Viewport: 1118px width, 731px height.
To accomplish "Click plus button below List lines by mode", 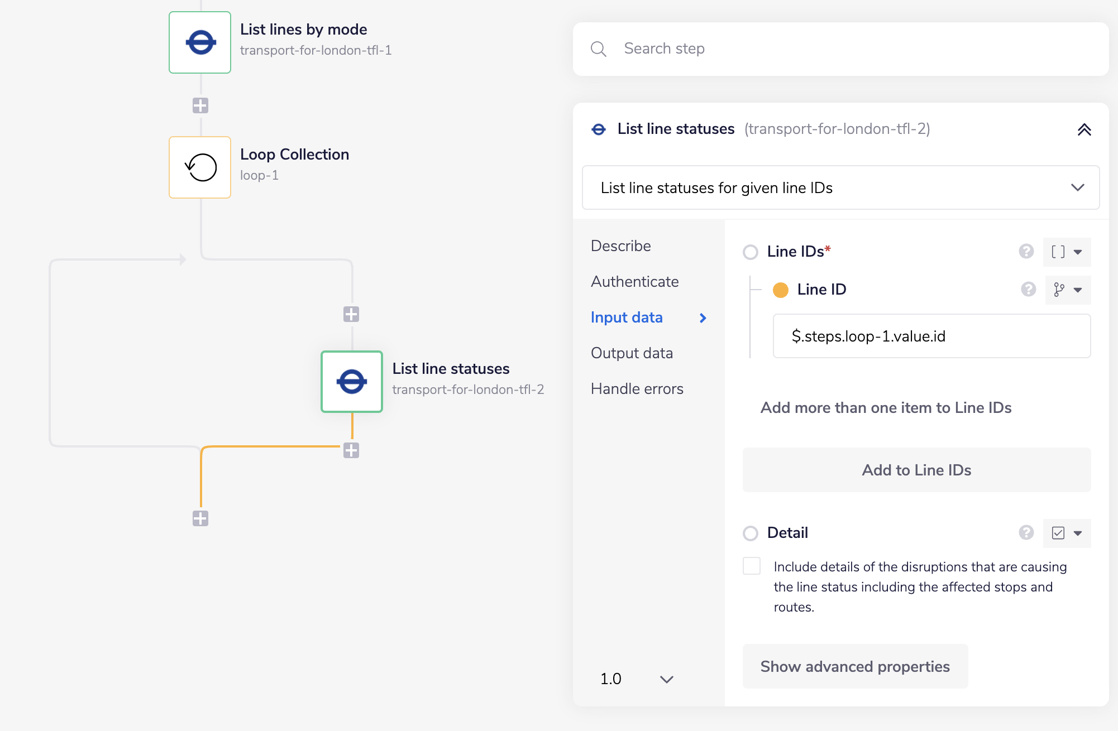I will tap(200, 105).
